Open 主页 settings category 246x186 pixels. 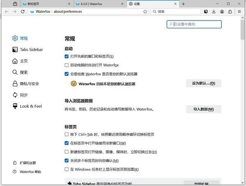point(20,61)
